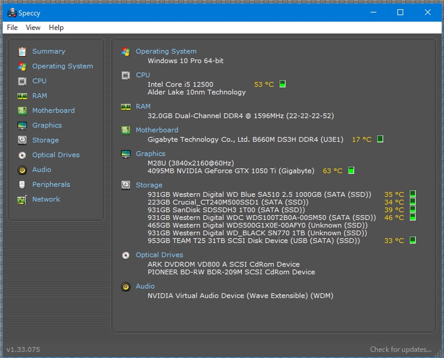Click the Audio speaker icon in sidebar
The width and height of the screenshot is (444, 358).
click(x=22, y=170)
